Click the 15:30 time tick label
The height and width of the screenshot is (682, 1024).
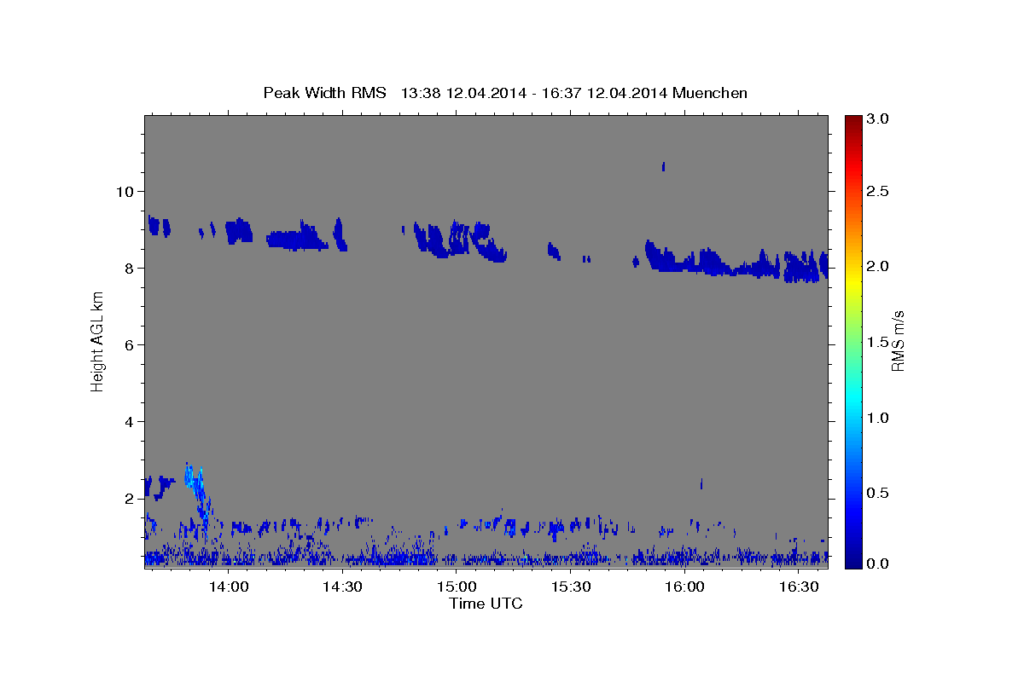(571, 587)
